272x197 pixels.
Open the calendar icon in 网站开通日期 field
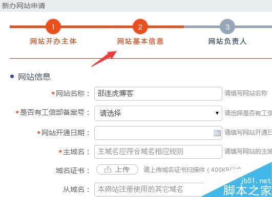click(x=217, y=133)
